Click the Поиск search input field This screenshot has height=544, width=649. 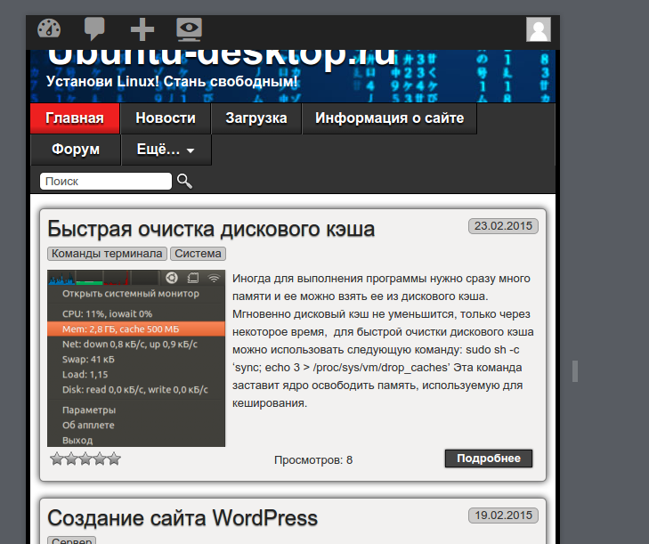coord(105,181)
